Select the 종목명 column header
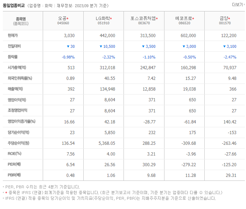Image resolution: width=246 pixels, height=209 pixels. pyautogui.click(x=21, y=19)
